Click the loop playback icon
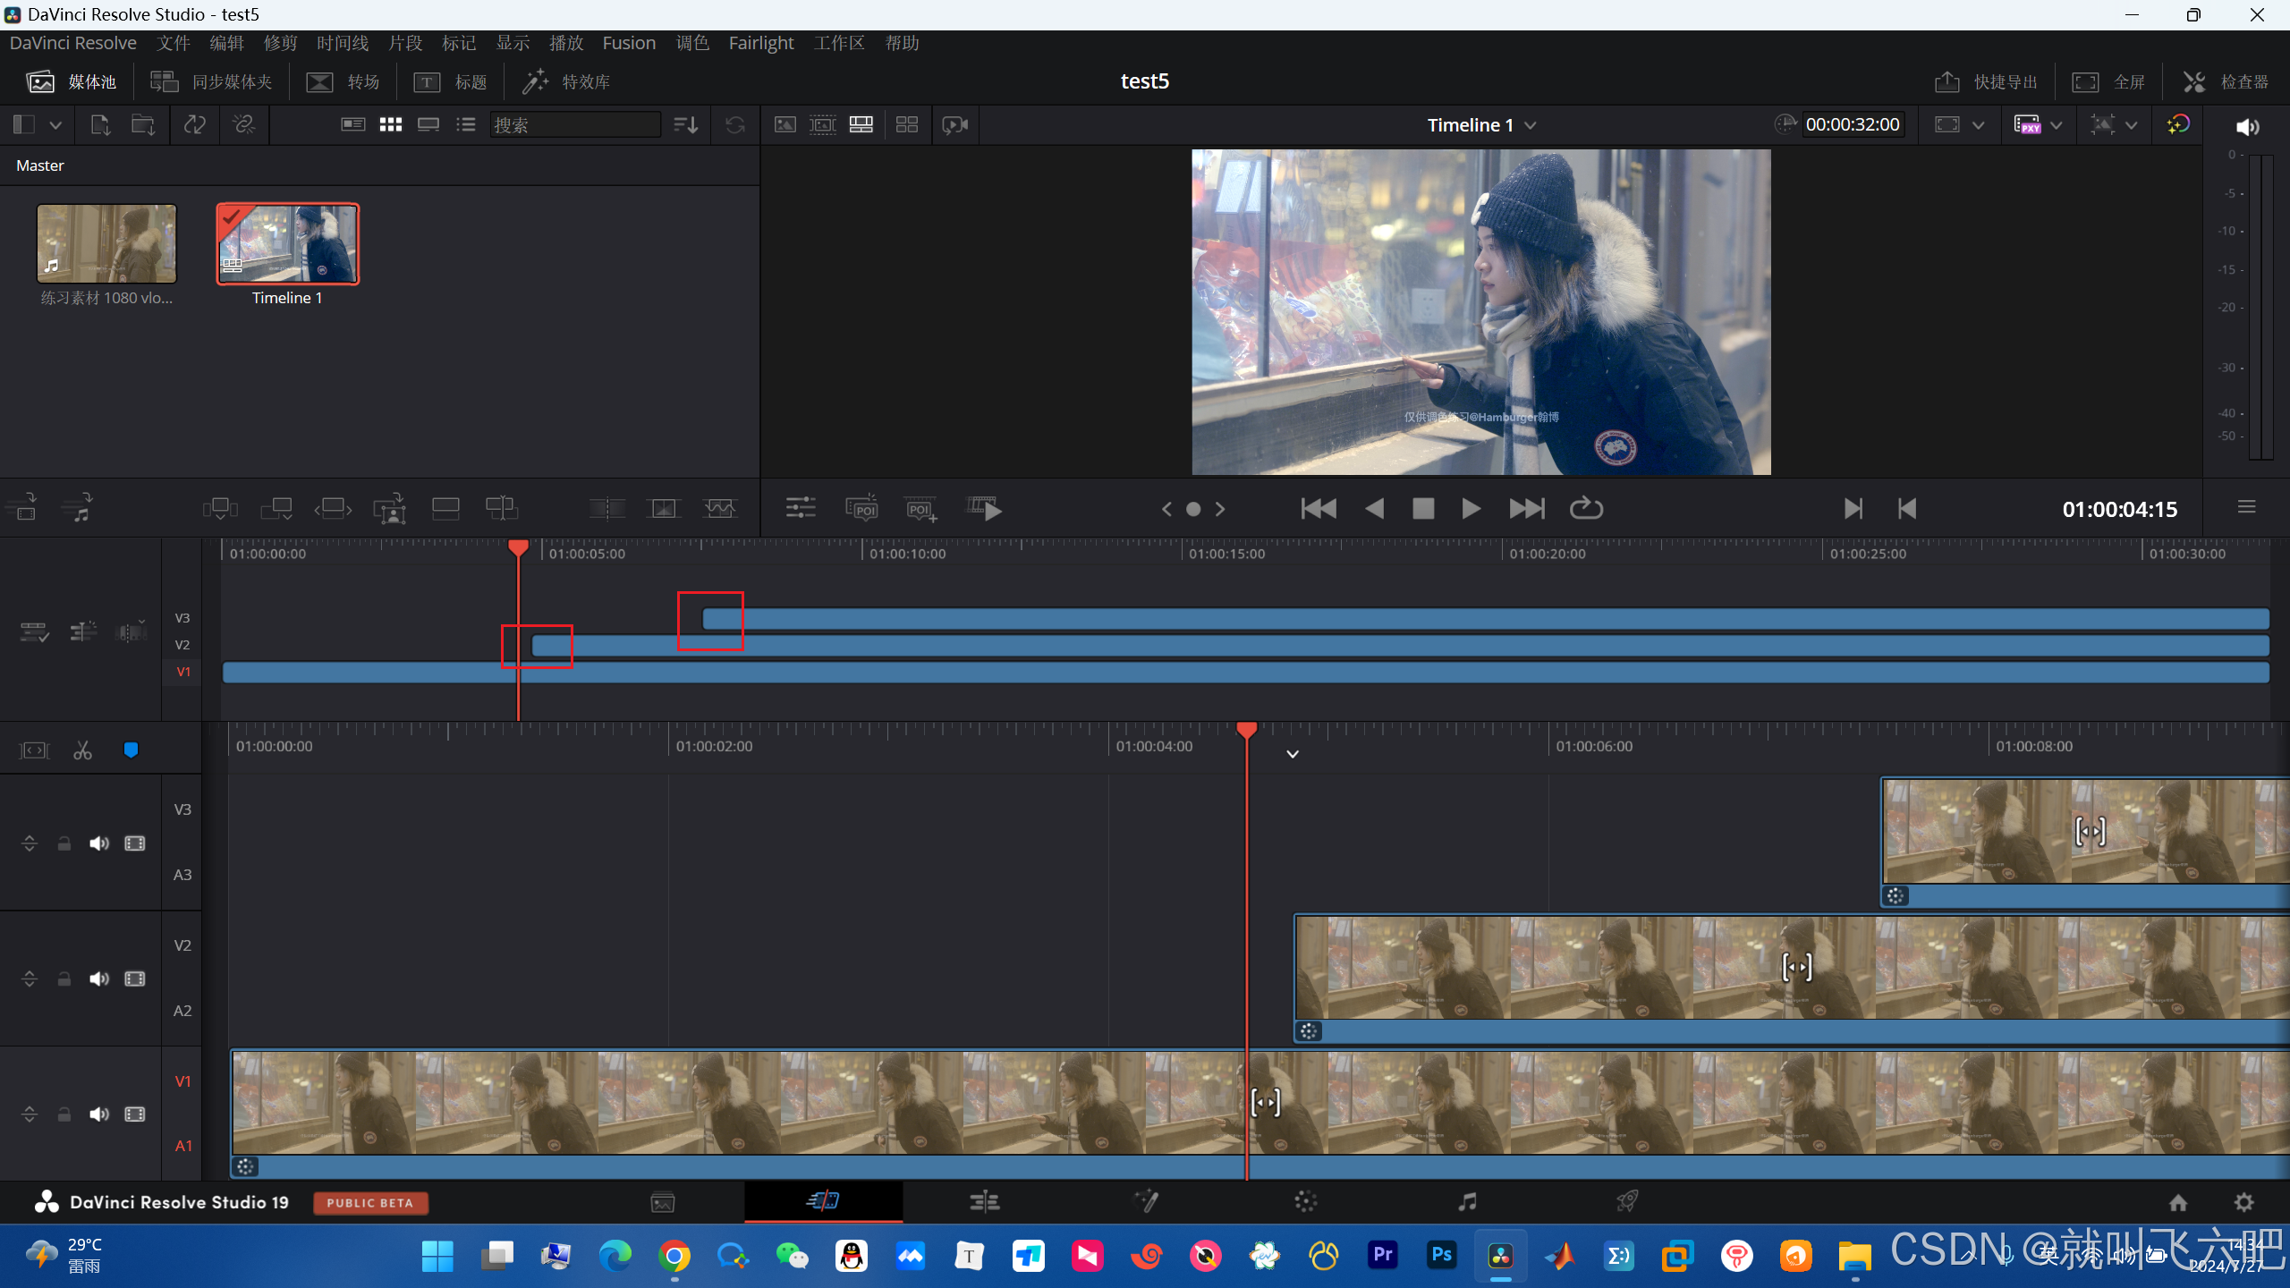The image size is (2290, 1288). (x=1586, y=509)
